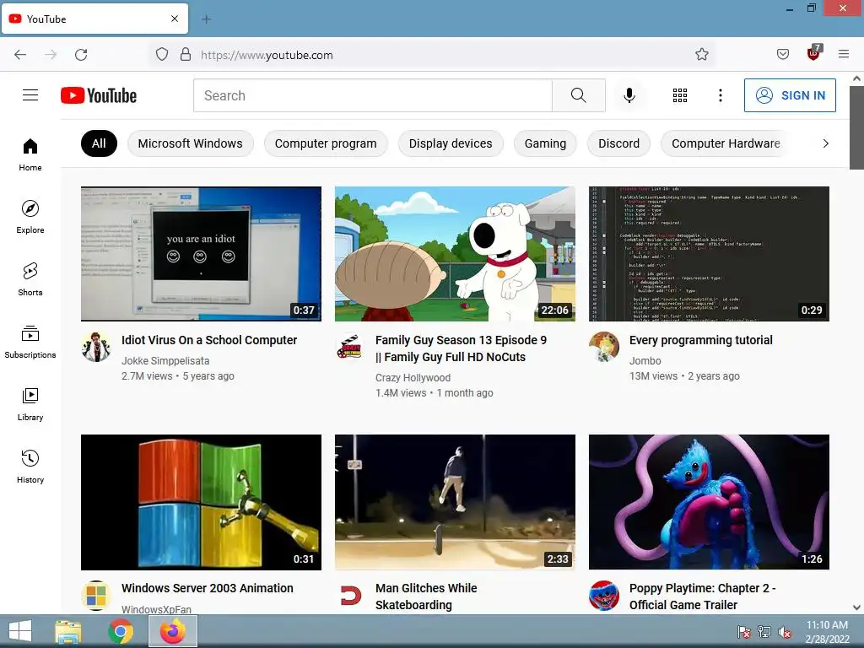Open Jokke Simppelisata channel avatar
Viewport: 864px width, 648px height.
coord(96,347)
